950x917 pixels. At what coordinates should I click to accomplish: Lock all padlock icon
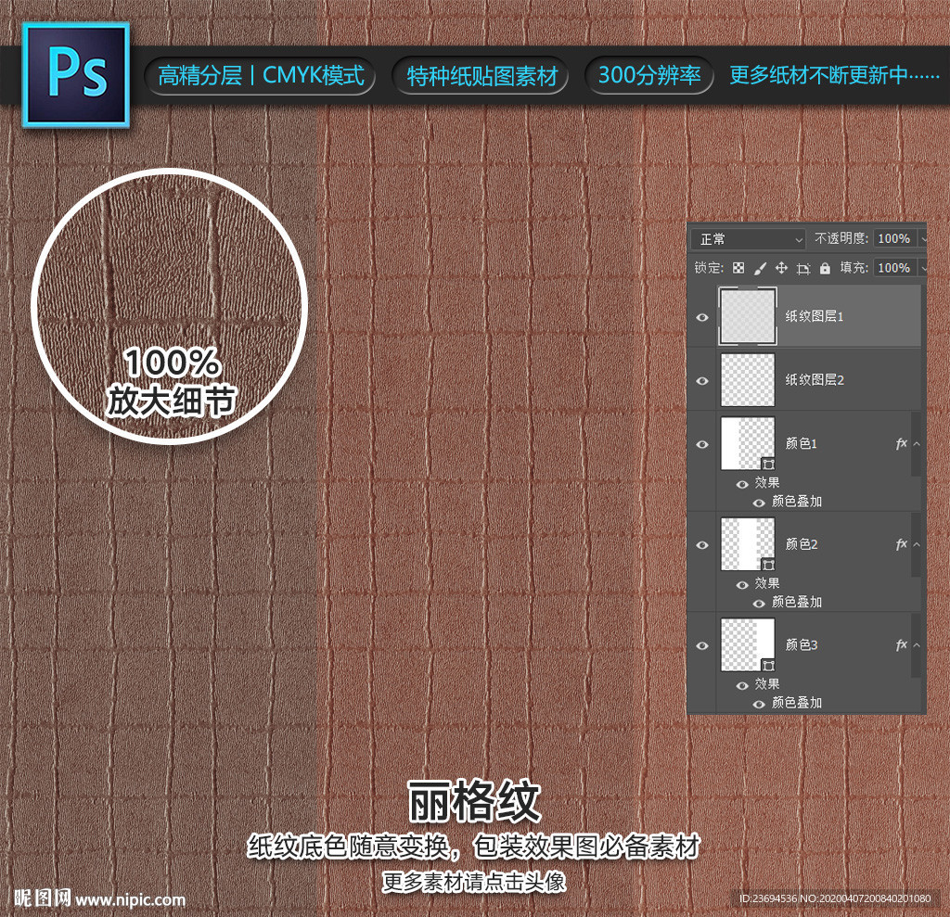point(825,268)
